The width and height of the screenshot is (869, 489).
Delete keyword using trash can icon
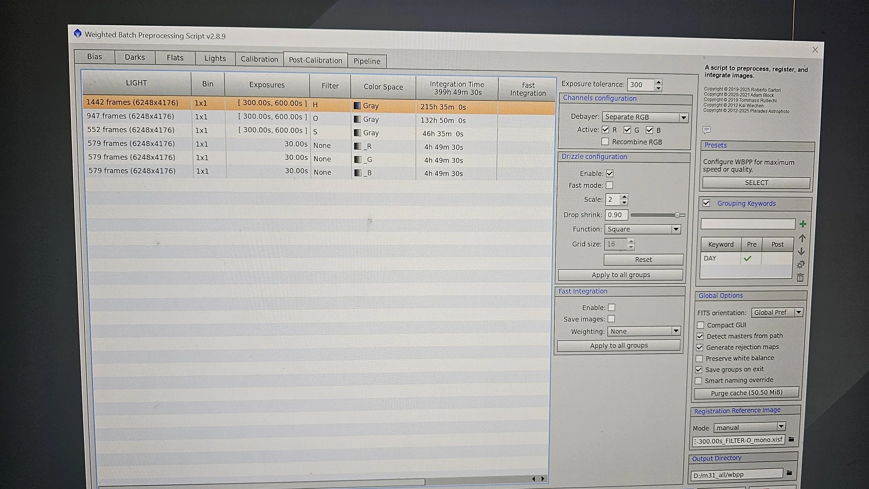tap(800, 277)
